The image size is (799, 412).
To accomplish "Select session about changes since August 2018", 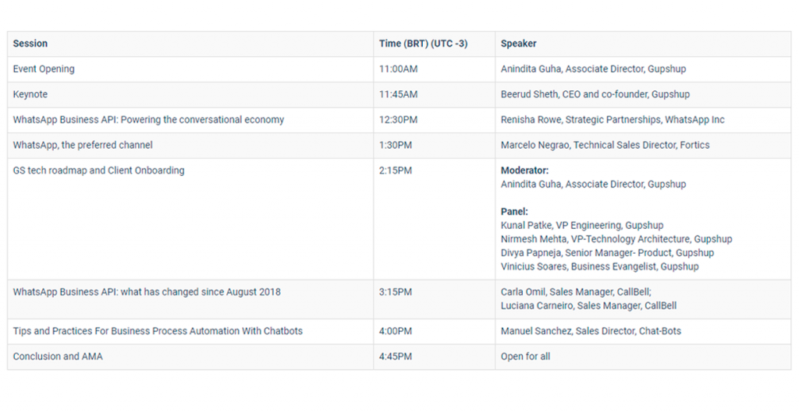I will [x=147, y=292].
